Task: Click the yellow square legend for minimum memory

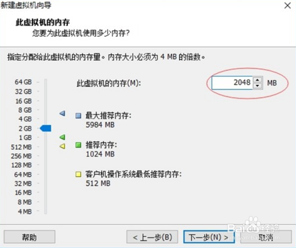Action: (x=78, y=174)
